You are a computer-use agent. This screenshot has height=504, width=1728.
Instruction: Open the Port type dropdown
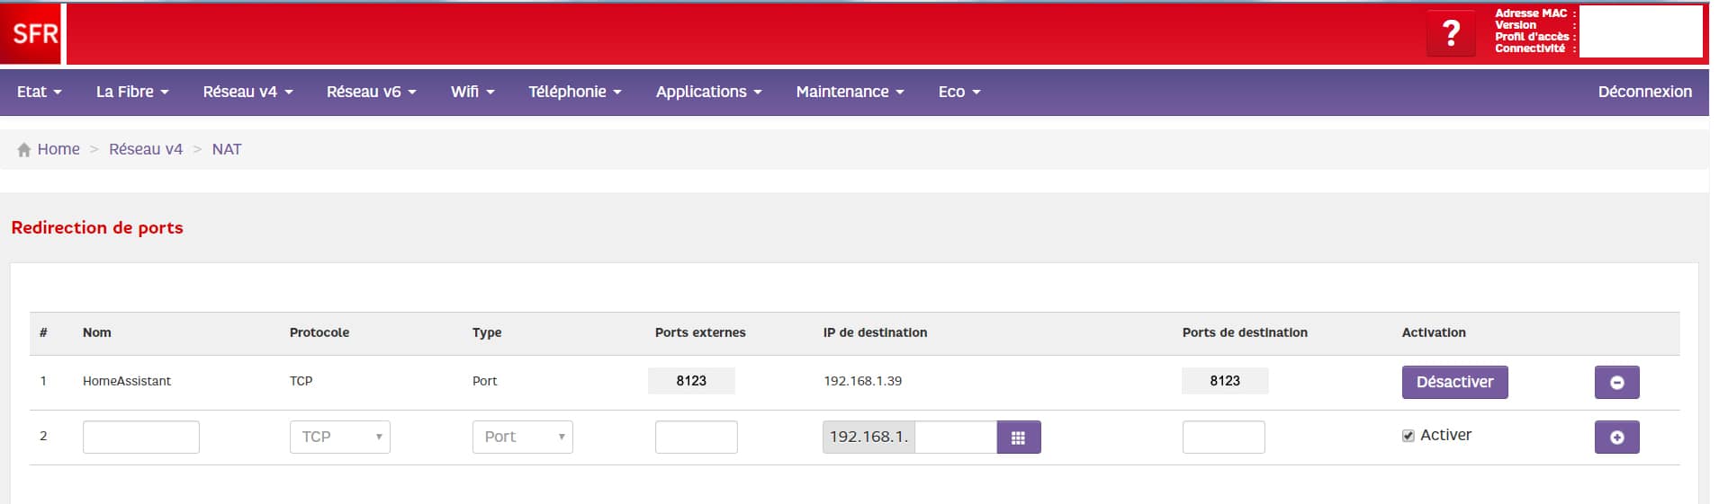[522, 437]
